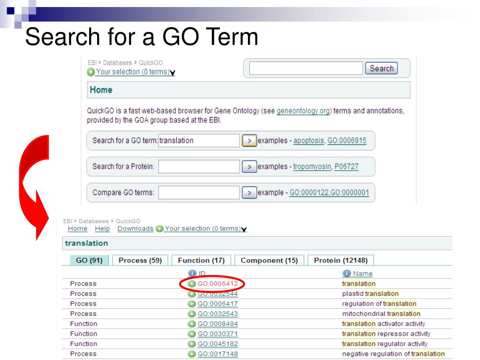
Task: Click the info icon next to ID column
Action: point(192,273)
